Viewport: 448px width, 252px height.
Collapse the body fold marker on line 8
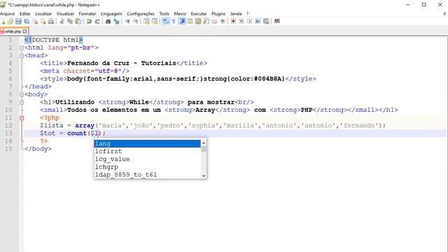(22, 94)
